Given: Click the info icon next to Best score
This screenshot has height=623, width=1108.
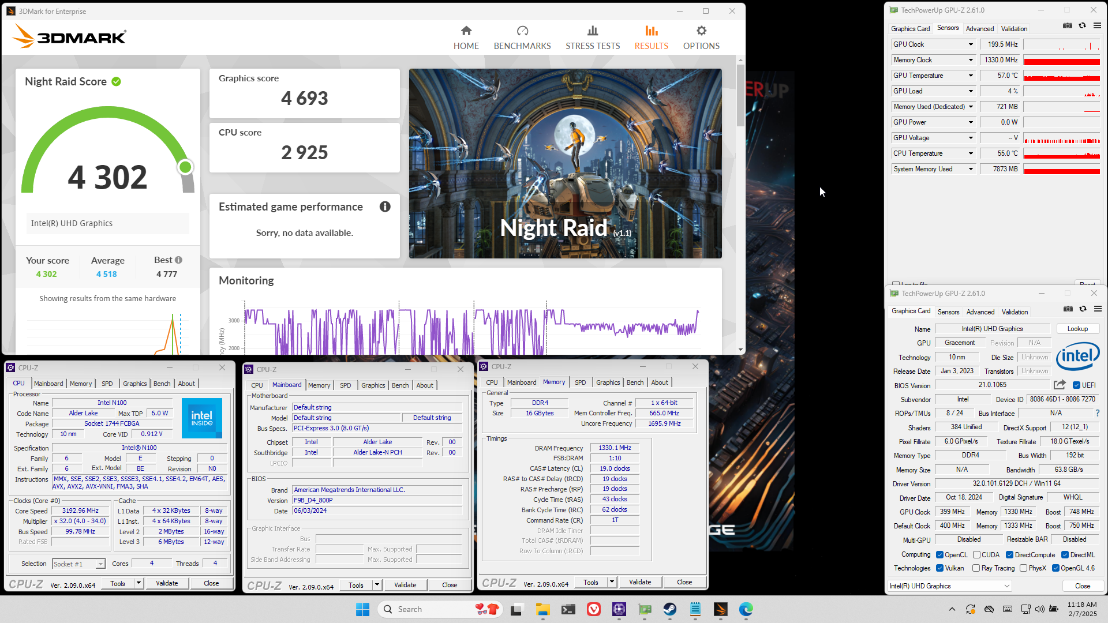Looking at the screenshot, I should [x=179, y=260].
